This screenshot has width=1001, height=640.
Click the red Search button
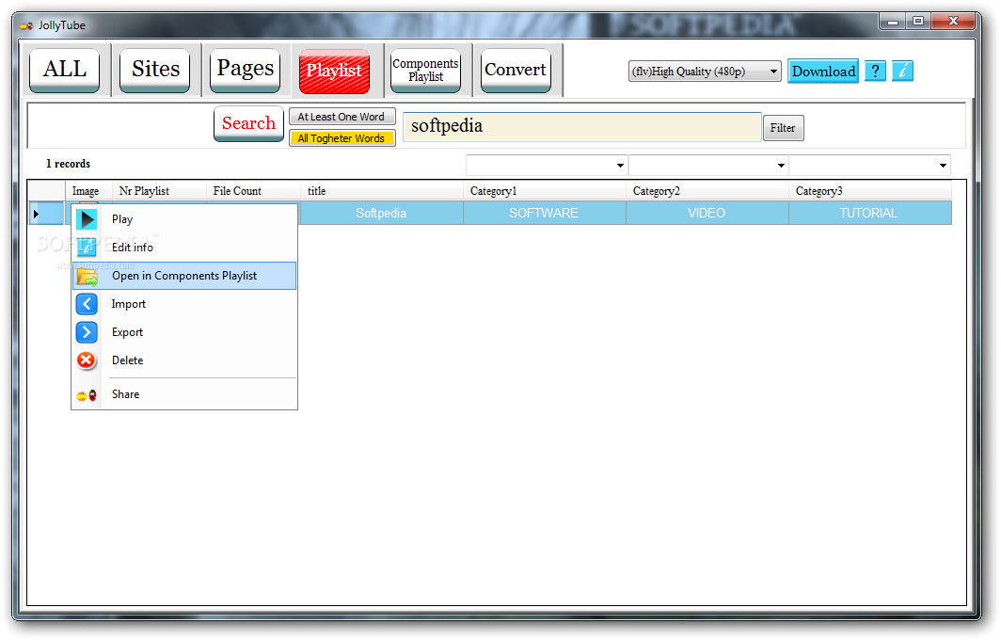point(249,123)
